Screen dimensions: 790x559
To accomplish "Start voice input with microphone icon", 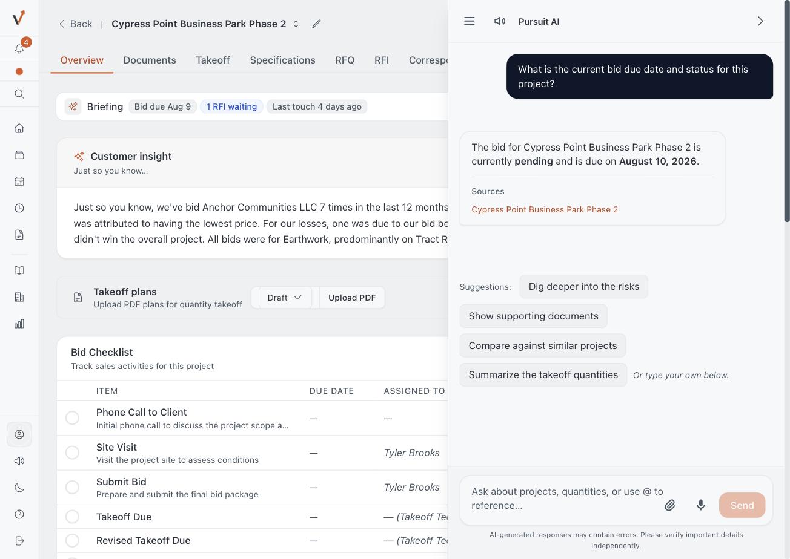I will (700, 505).
